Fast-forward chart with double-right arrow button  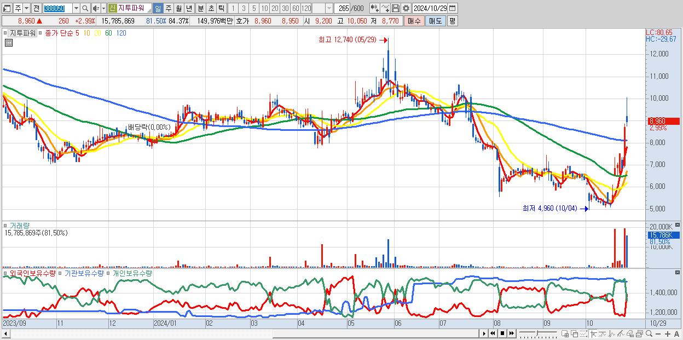coord(511,333)
